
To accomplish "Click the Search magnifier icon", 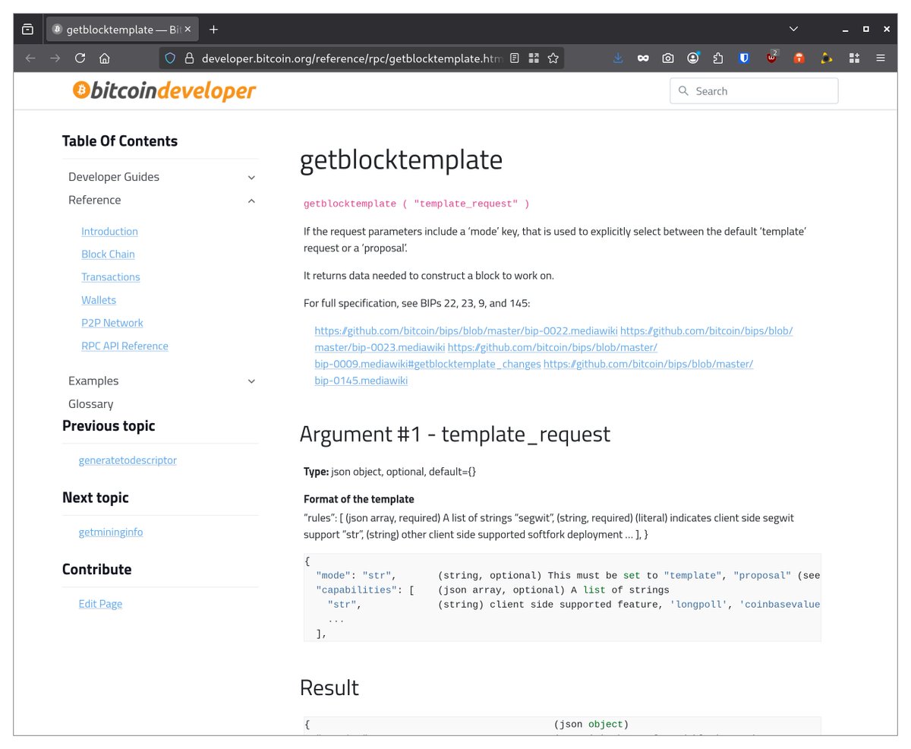I will [683, 91].
